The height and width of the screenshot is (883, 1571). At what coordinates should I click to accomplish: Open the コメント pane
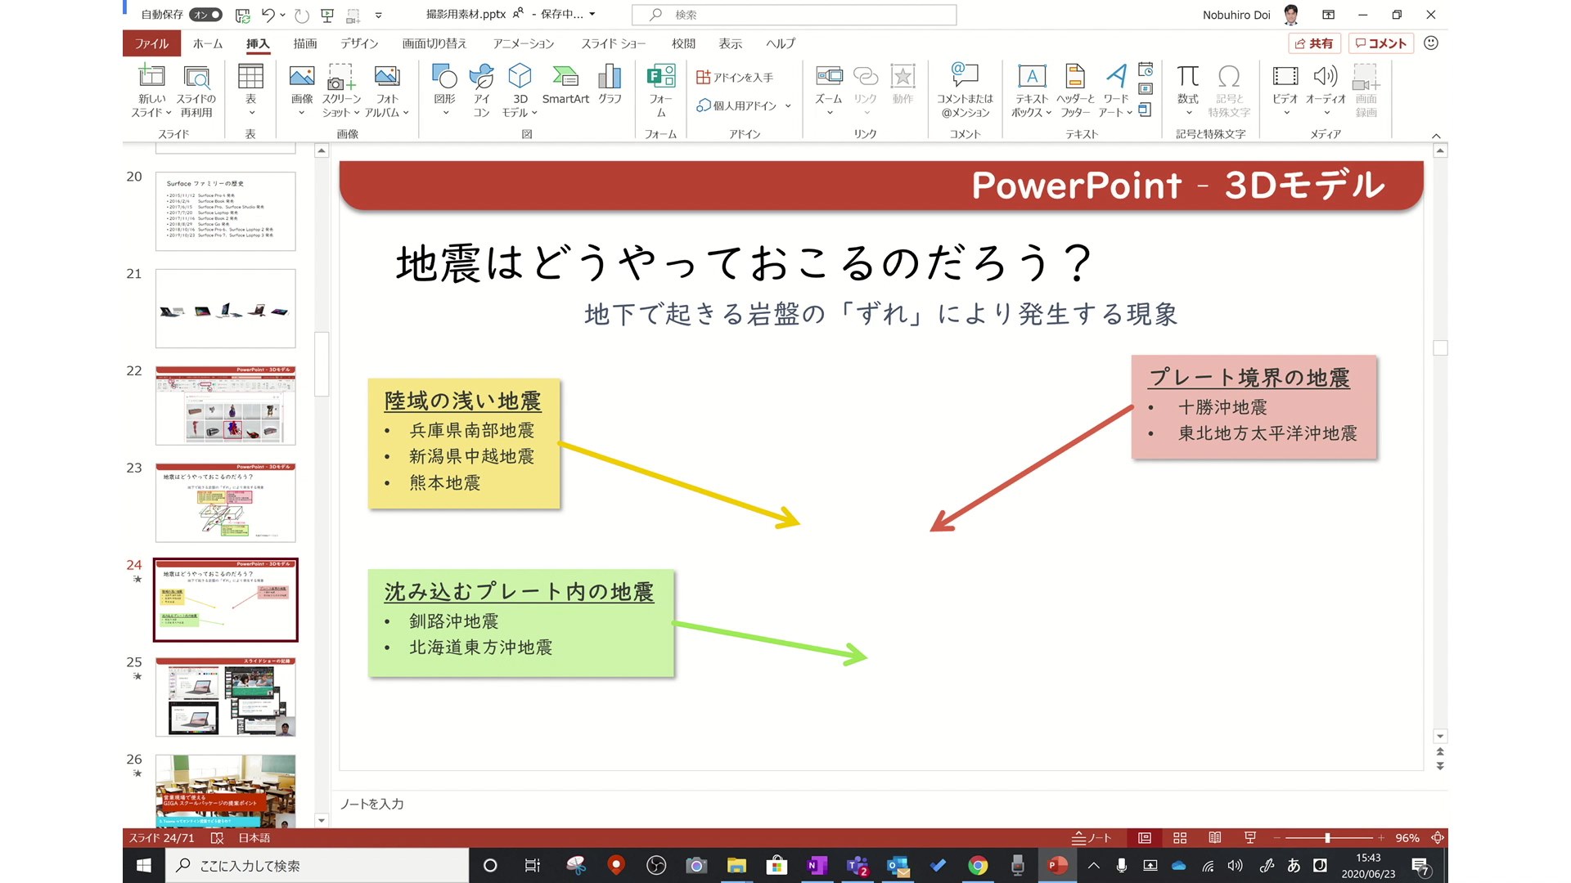tap(1381, 43)
